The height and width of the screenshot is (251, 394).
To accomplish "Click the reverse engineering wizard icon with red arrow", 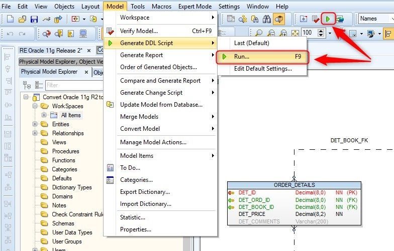I will pyautogui.click(x=46, y=34).
